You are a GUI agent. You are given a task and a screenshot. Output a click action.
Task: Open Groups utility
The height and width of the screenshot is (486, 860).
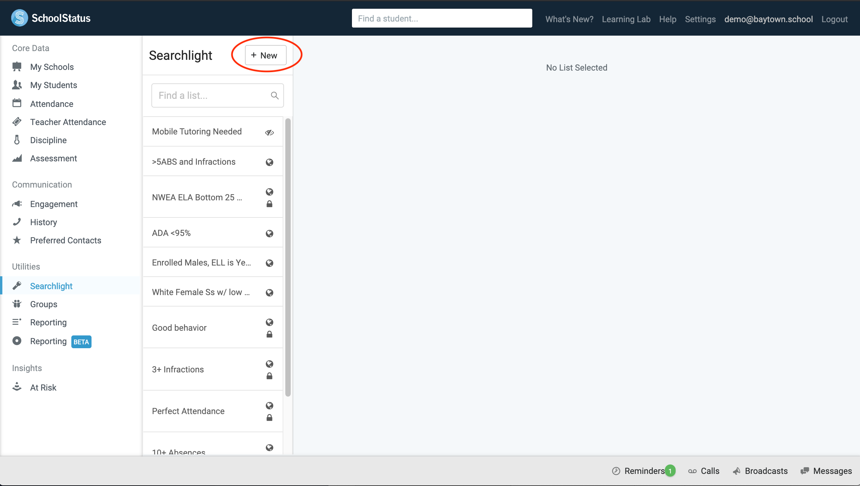point(44,304)
